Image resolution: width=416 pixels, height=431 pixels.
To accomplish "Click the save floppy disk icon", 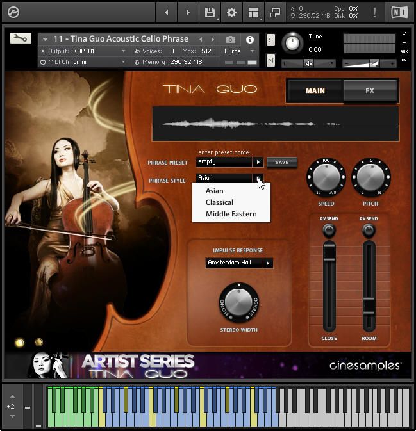I will pos(210,12).
